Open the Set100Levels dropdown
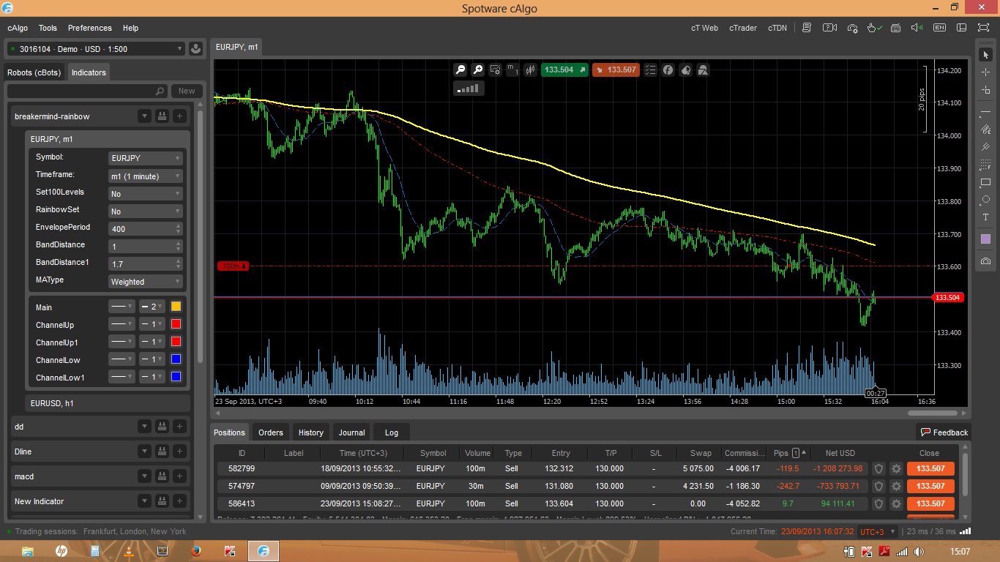 (145, 193)
